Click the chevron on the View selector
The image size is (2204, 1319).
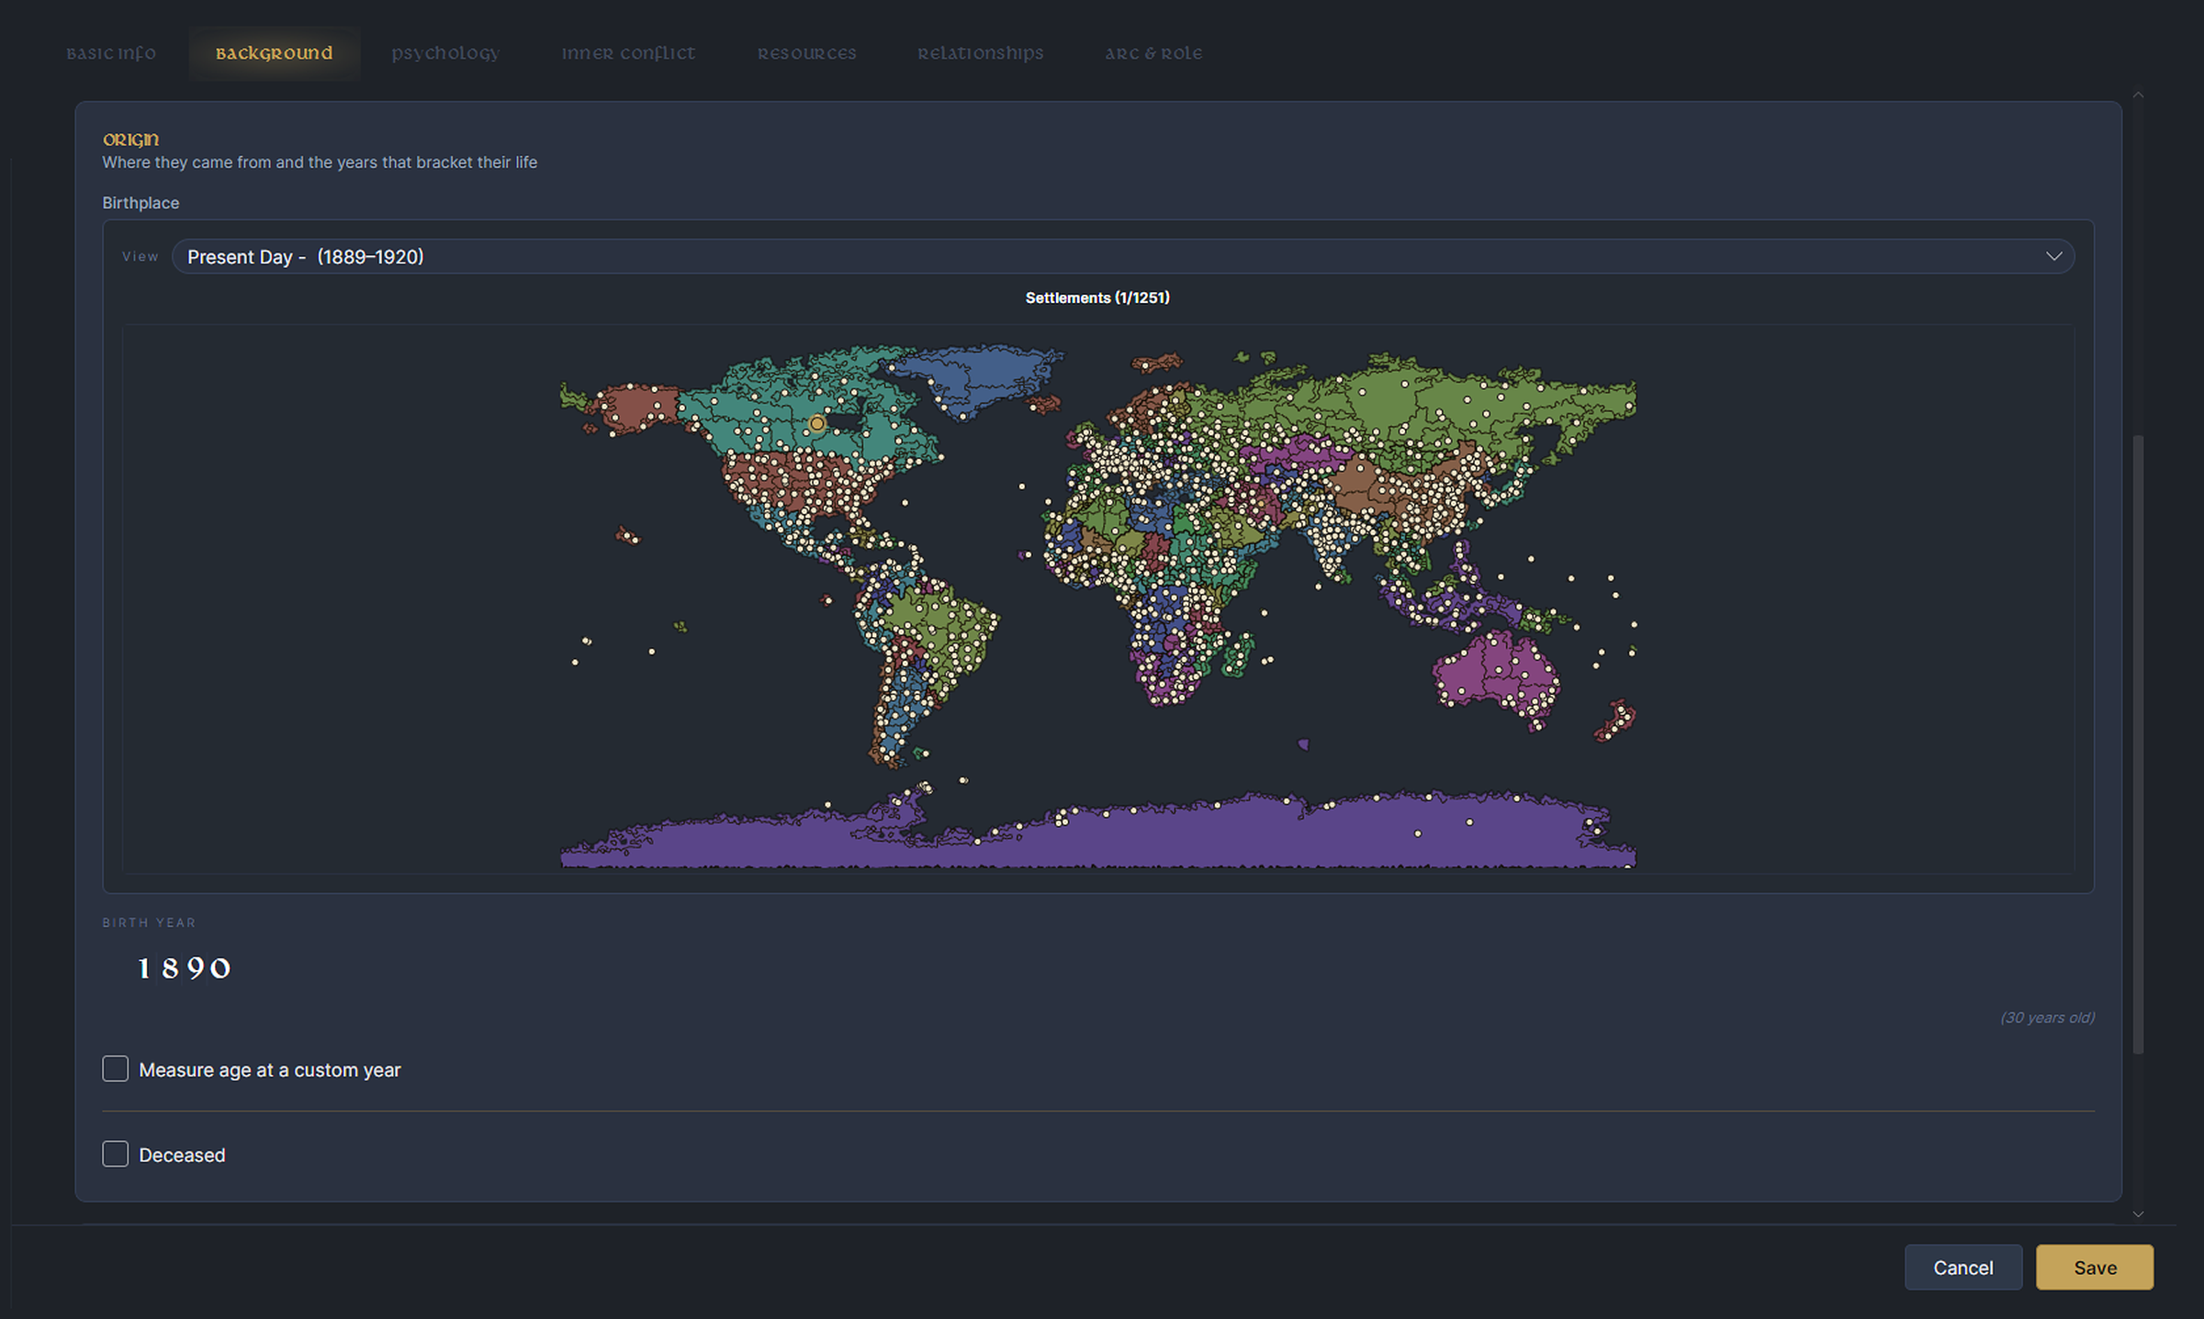[2053, 256]
